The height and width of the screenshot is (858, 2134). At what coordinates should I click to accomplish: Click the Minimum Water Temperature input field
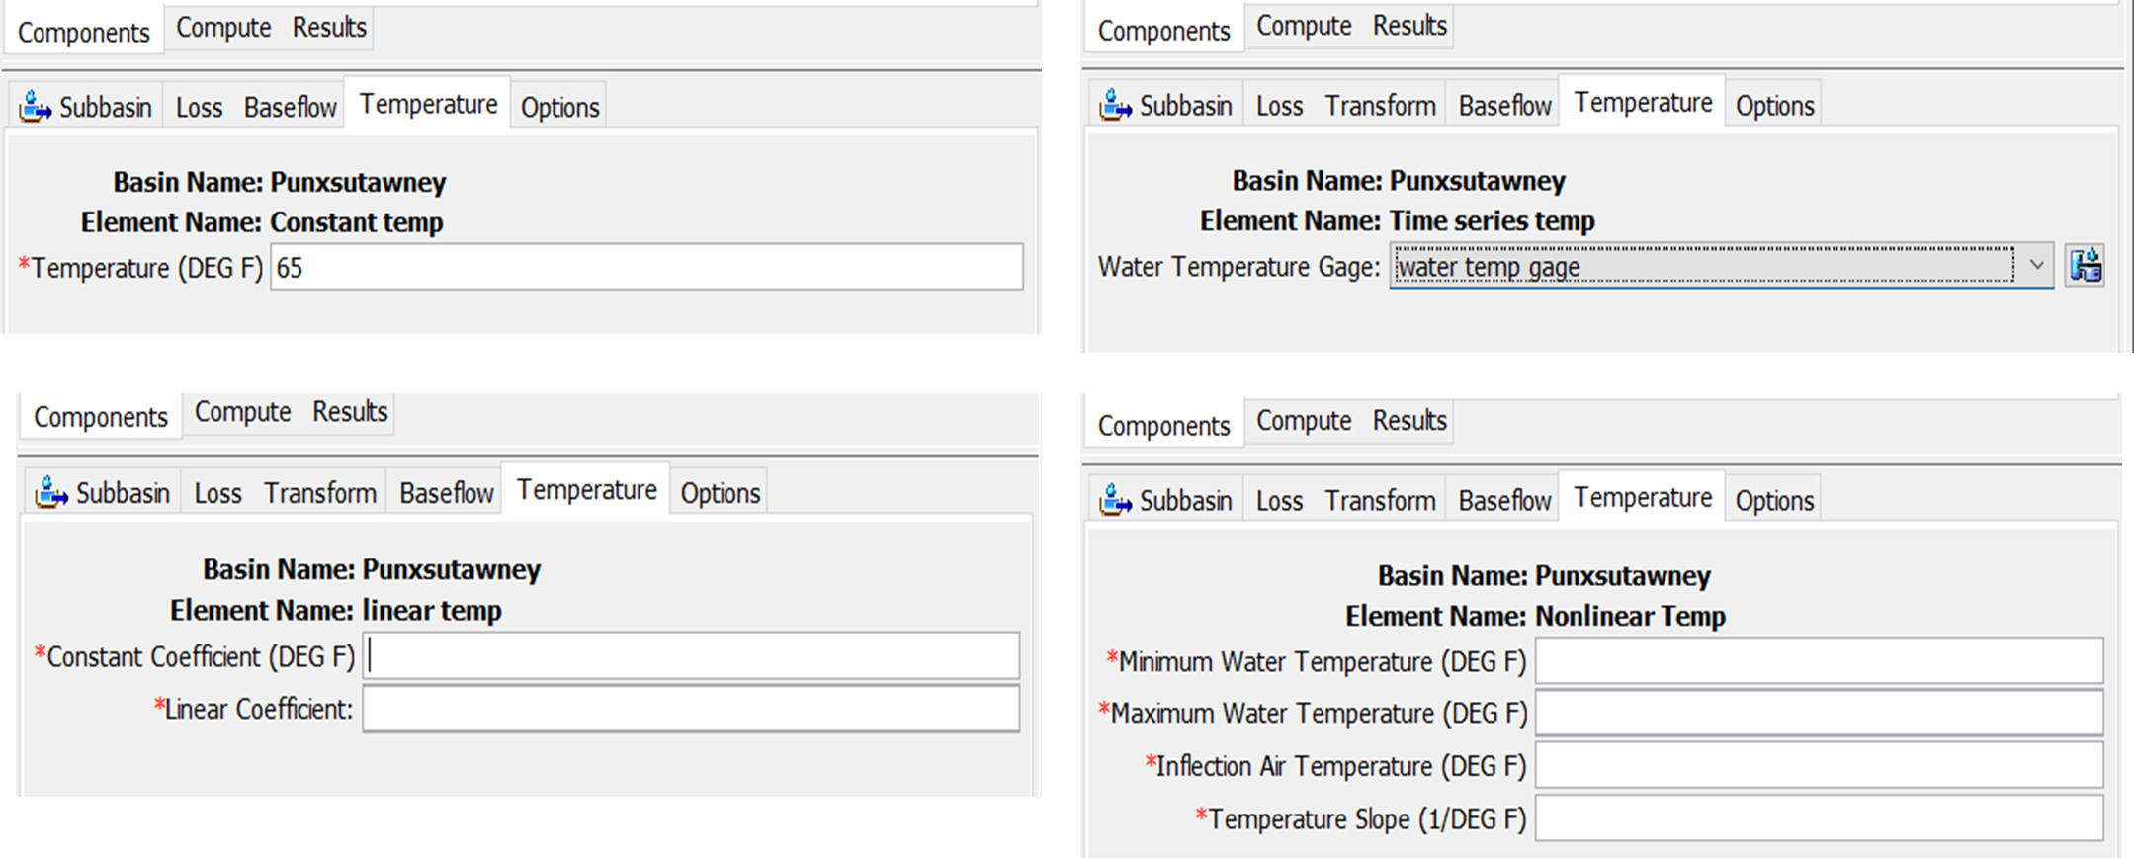click(1818, 661)
